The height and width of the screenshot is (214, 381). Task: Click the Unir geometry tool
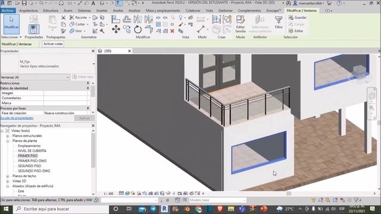pos(76,31)
